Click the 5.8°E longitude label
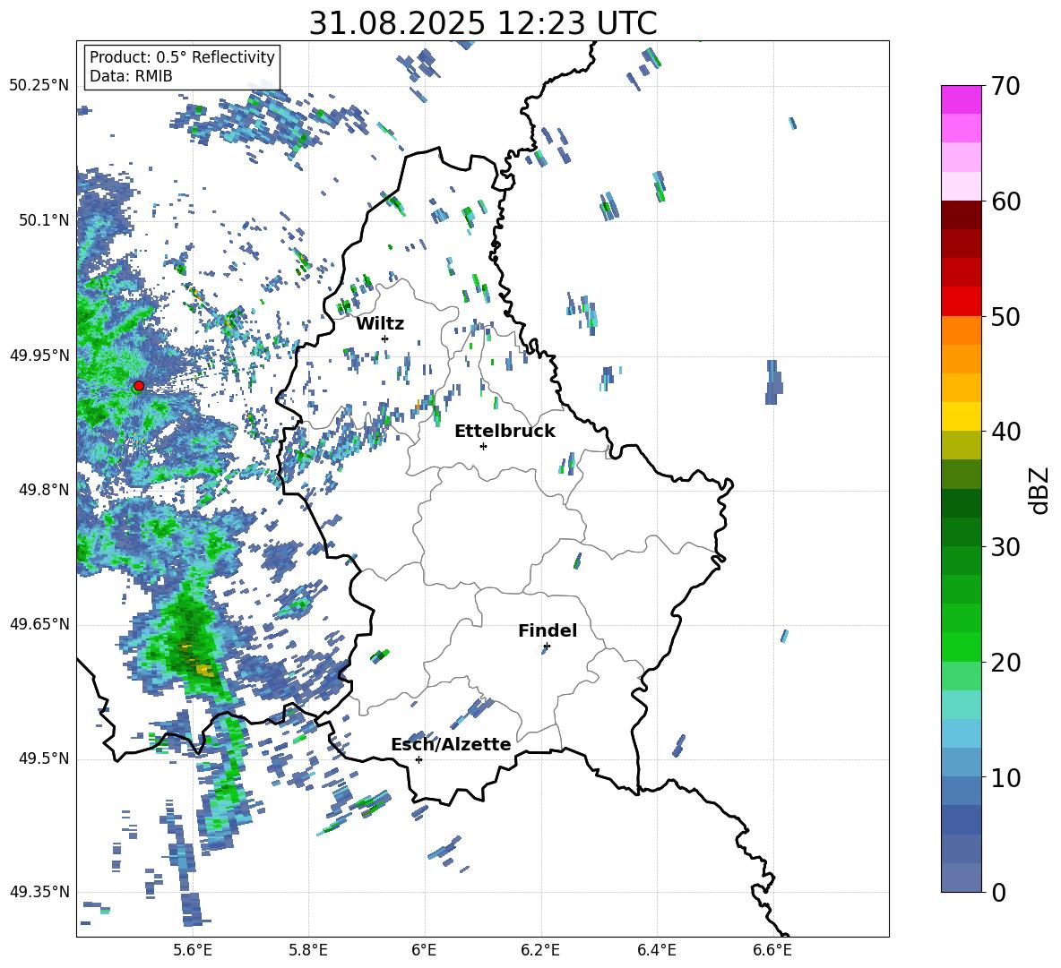Screen dimensions: 1061x968 click(x=308, y=950)
